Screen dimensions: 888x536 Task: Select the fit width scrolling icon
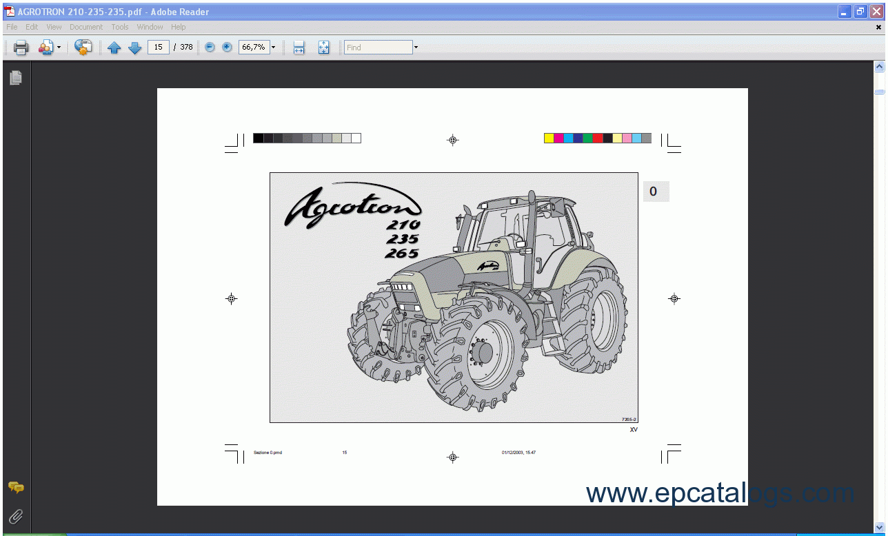click(x=299, y=48)
